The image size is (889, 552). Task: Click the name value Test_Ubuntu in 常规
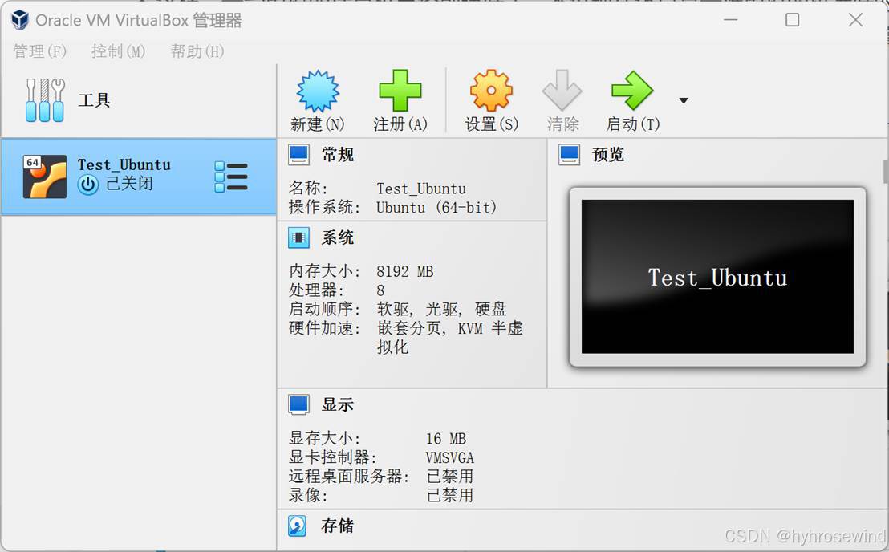(421, 189)
